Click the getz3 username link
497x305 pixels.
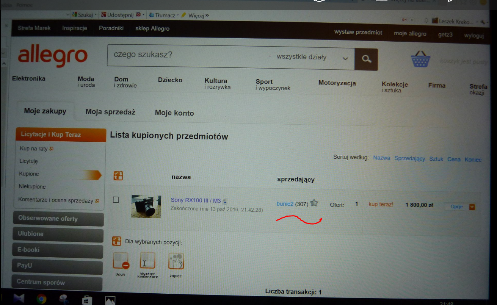point(445,34)
